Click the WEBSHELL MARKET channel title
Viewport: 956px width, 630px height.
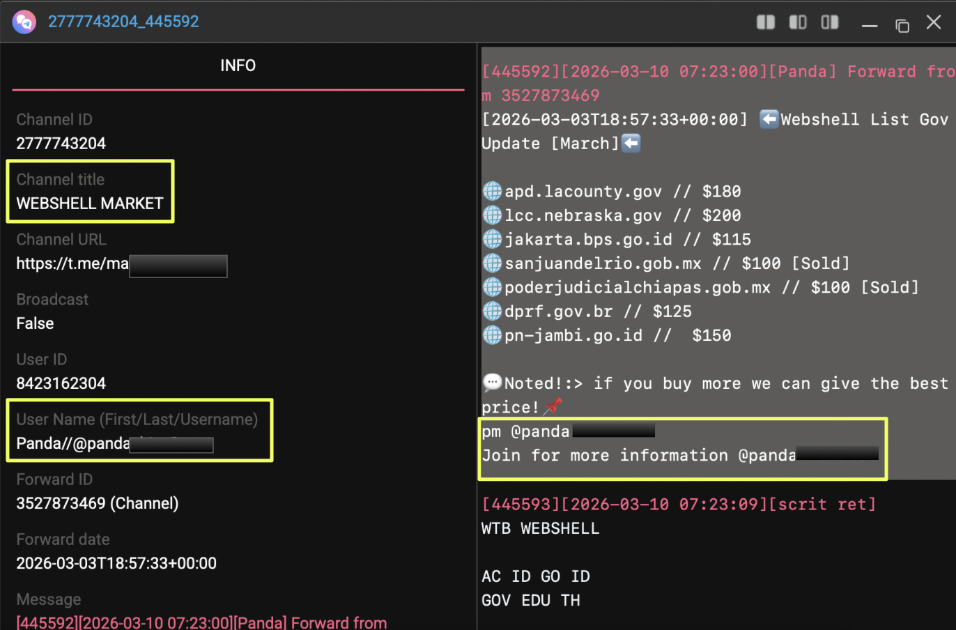pyautogui.click(x=90, y=203)
